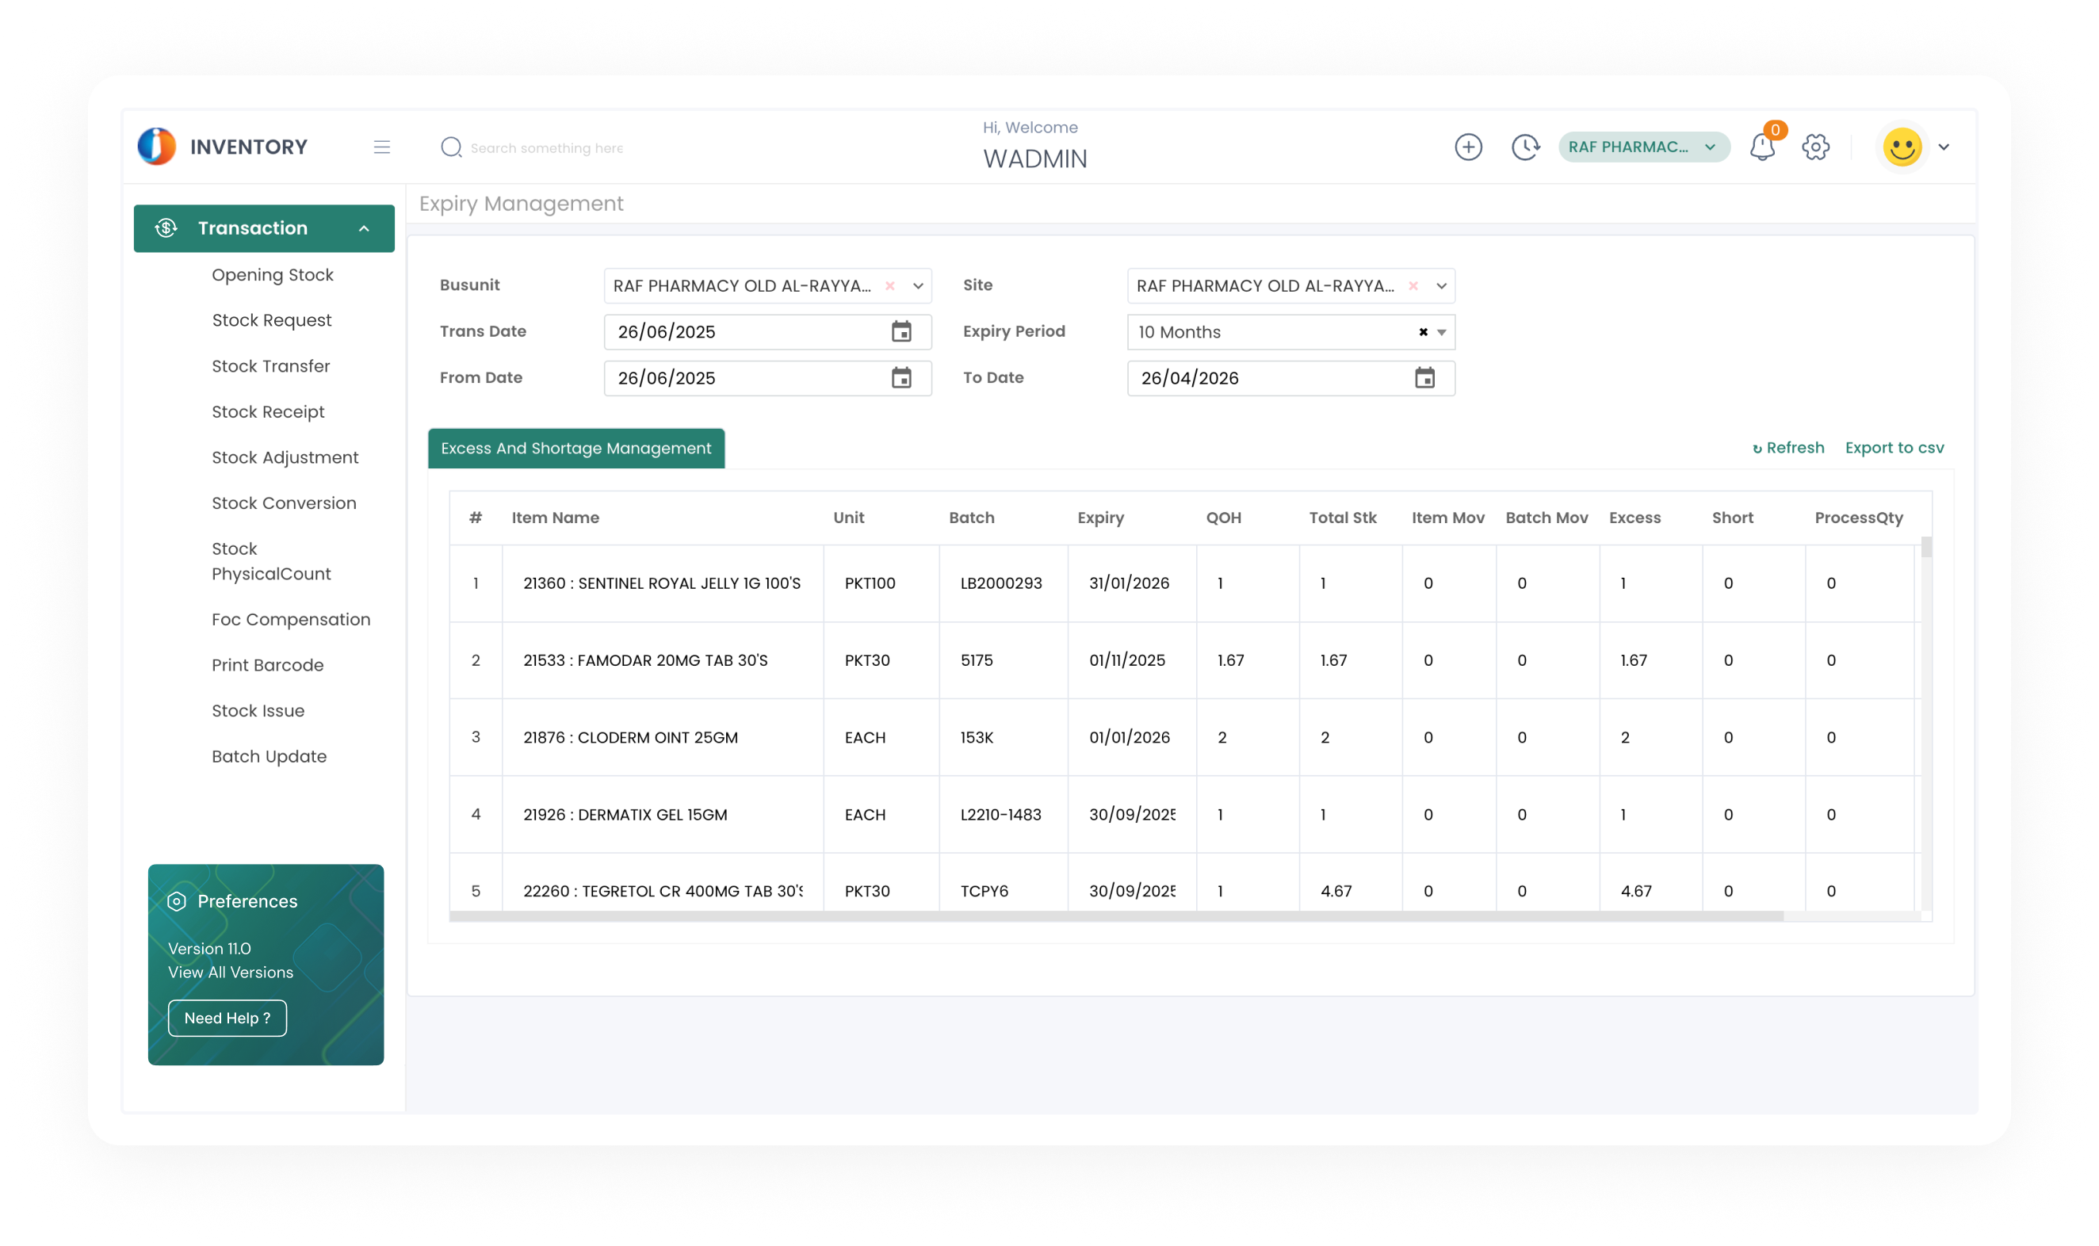Collapse the Transaction menu section
Image resolution: width=2099 pixels, height=1246 pixels.
(364, 228)
